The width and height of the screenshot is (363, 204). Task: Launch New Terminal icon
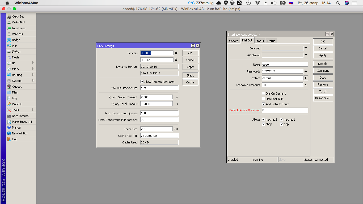(x=9, y=116)
